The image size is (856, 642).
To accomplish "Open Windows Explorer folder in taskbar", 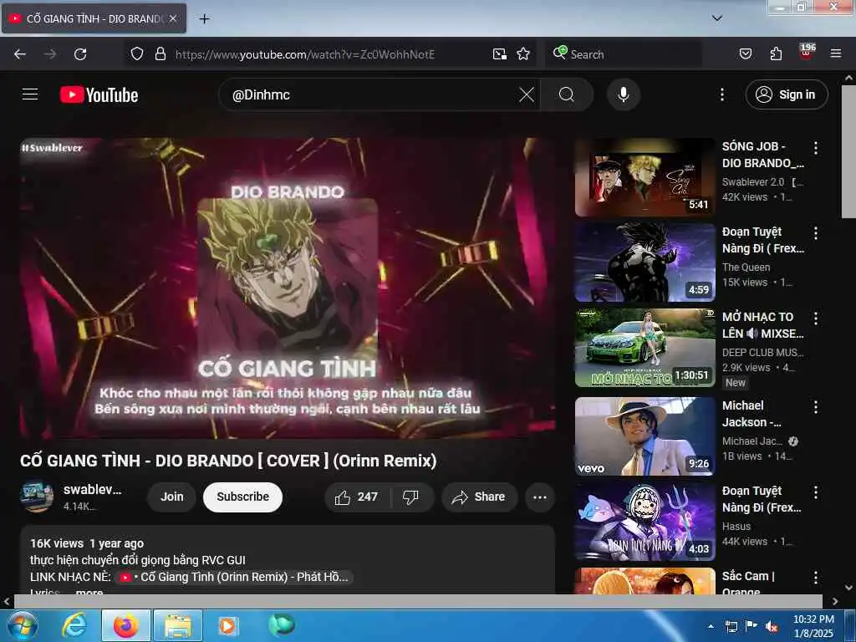I will (178, 625).
